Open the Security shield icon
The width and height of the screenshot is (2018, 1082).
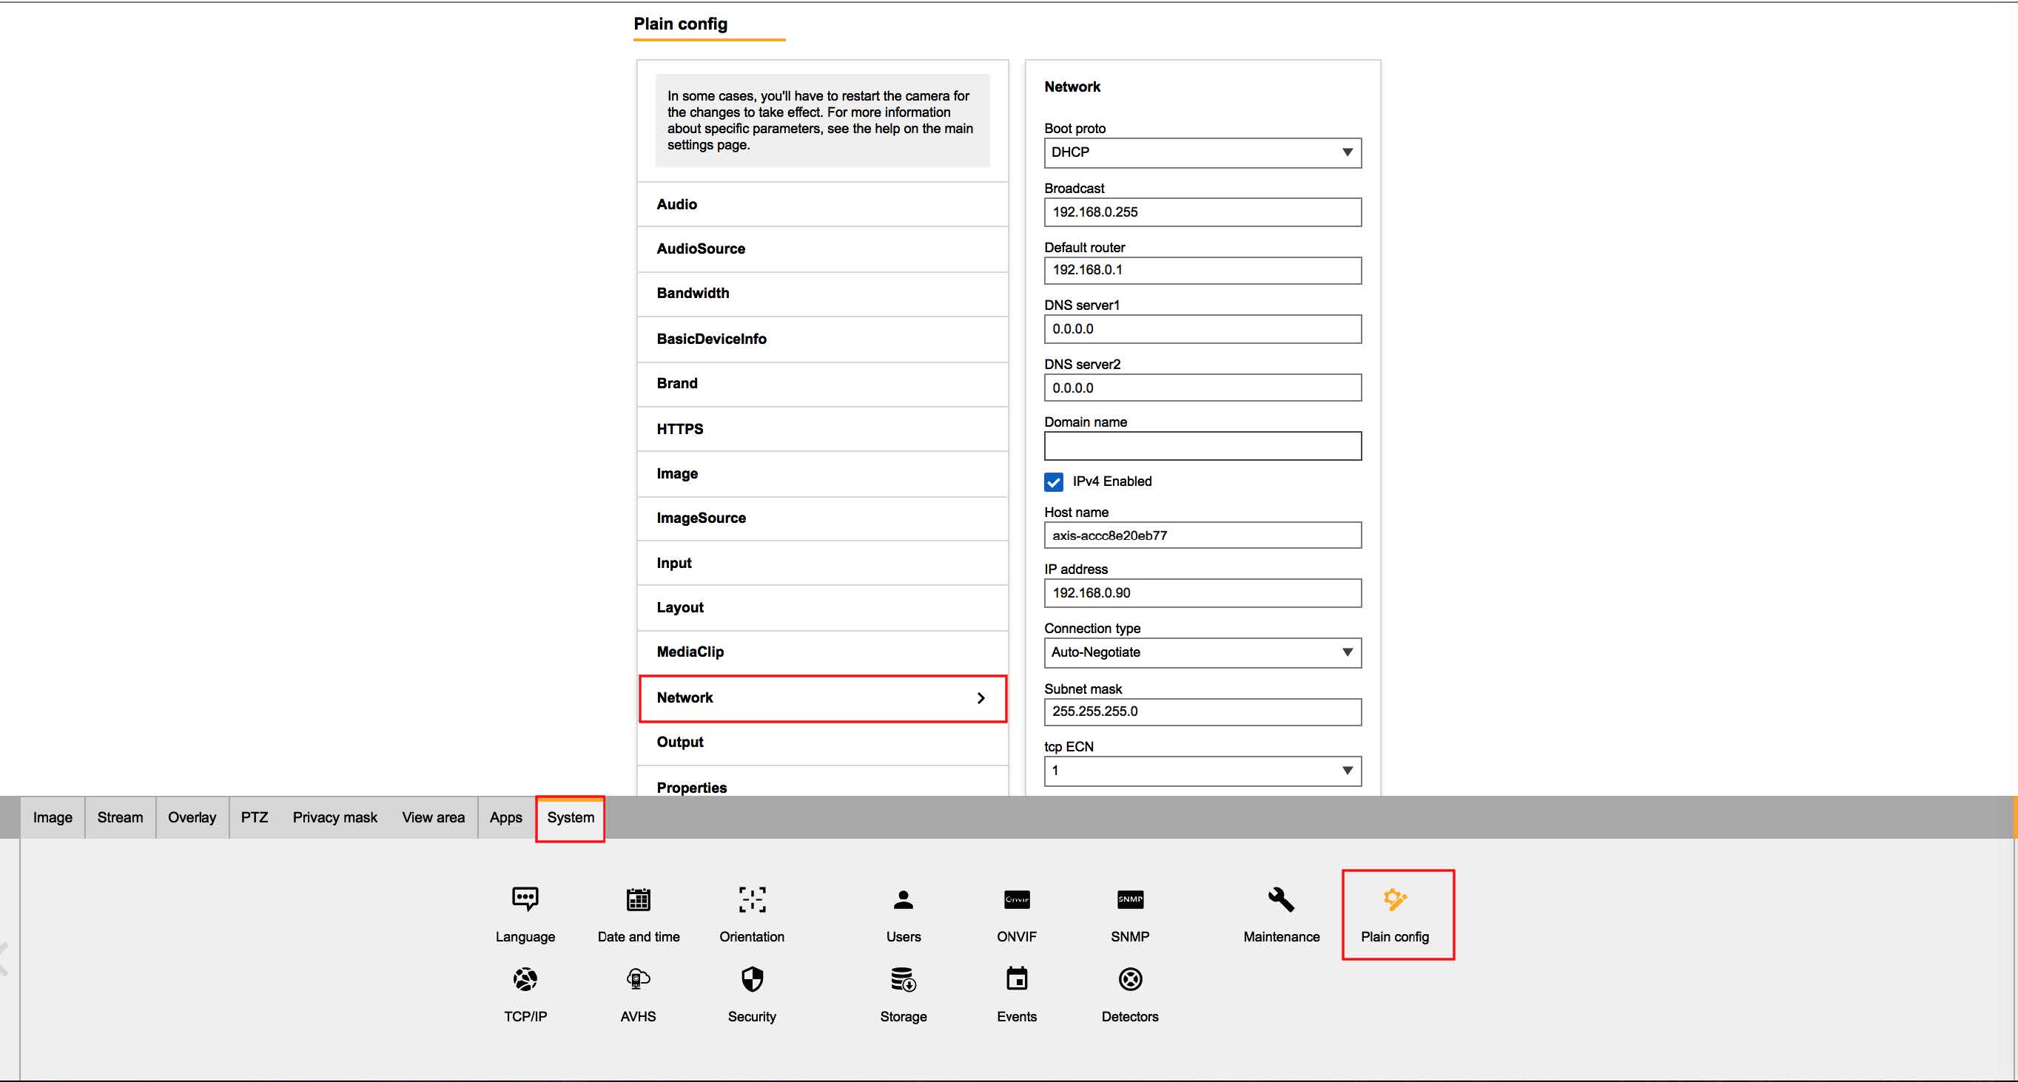click(x=752, y=978)
